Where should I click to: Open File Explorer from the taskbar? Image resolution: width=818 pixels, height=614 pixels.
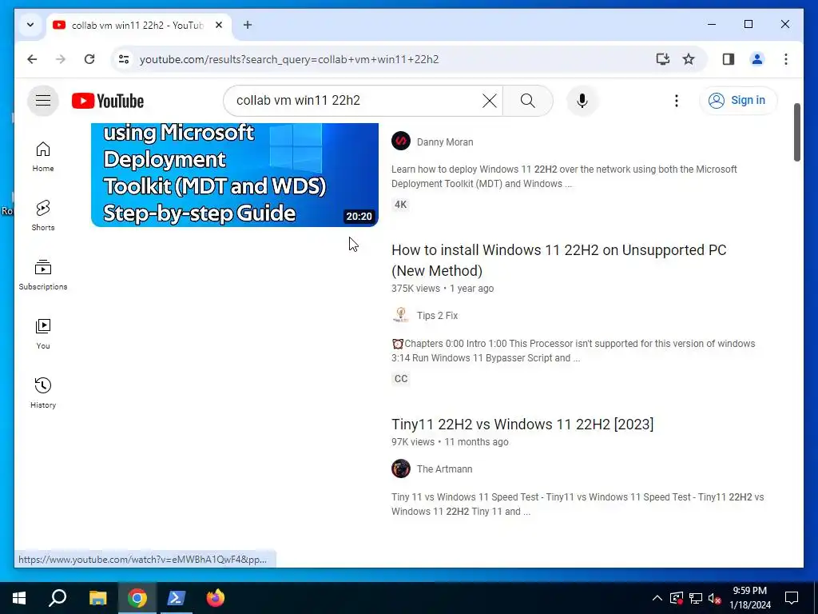[97, 598]
